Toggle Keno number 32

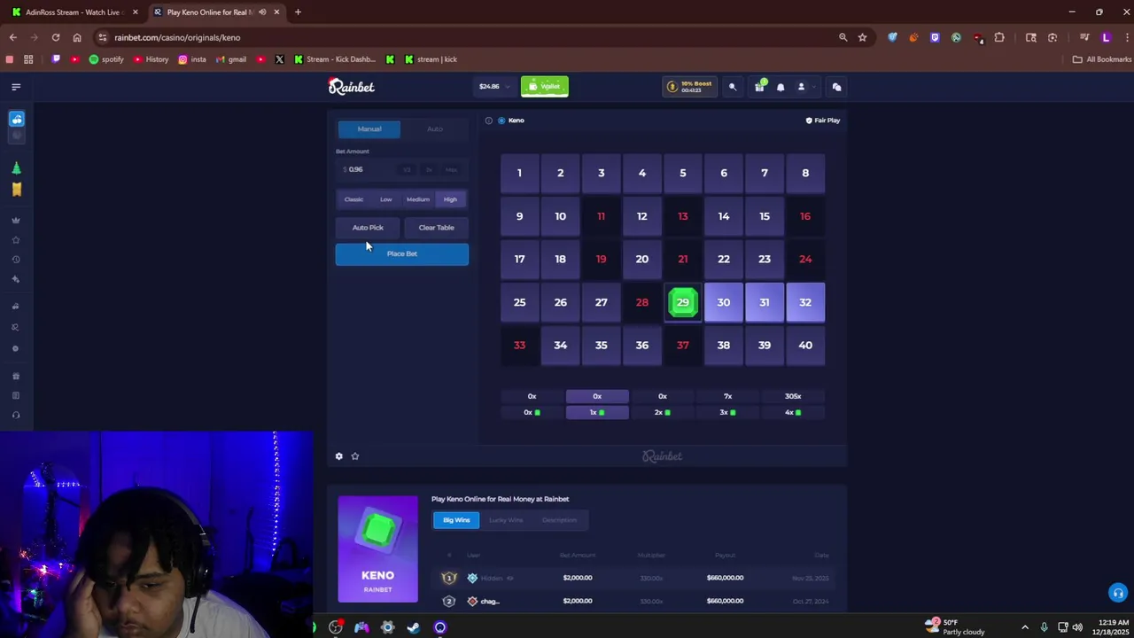805,302
